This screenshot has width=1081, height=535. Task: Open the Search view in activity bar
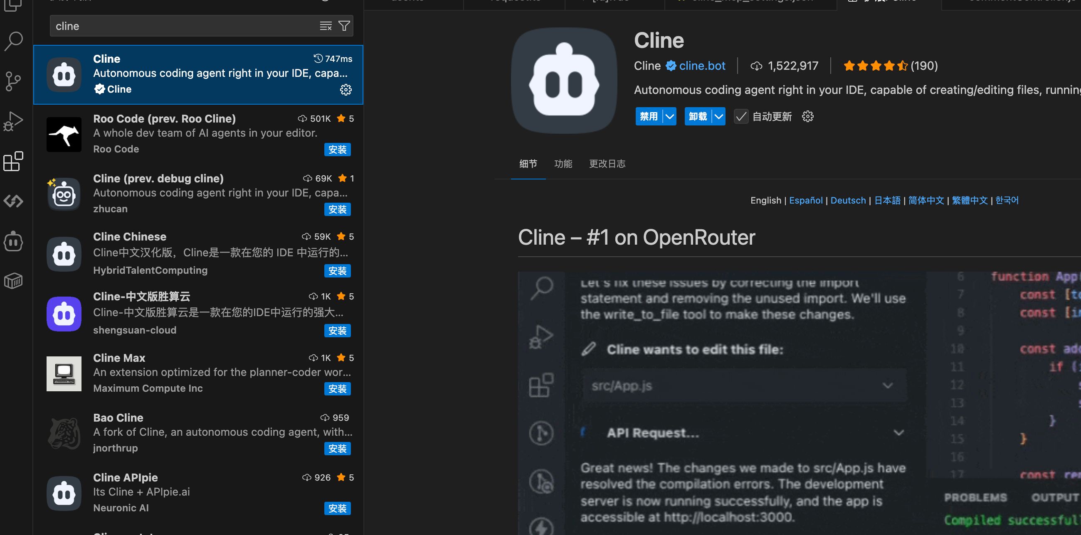click(x=13, y=41)
